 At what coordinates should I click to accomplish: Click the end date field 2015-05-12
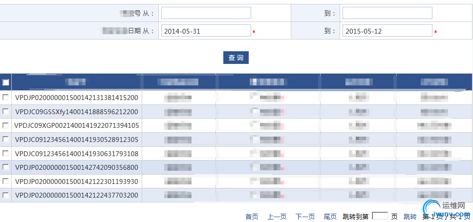click(387, 31)
